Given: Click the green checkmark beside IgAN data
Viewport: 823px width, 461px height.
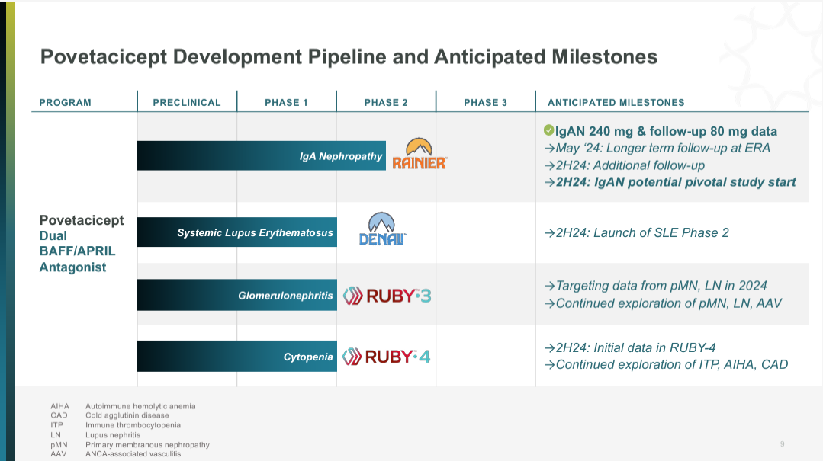Looking at the screenshot, I should pyautogui.click(x=548, y=130).
